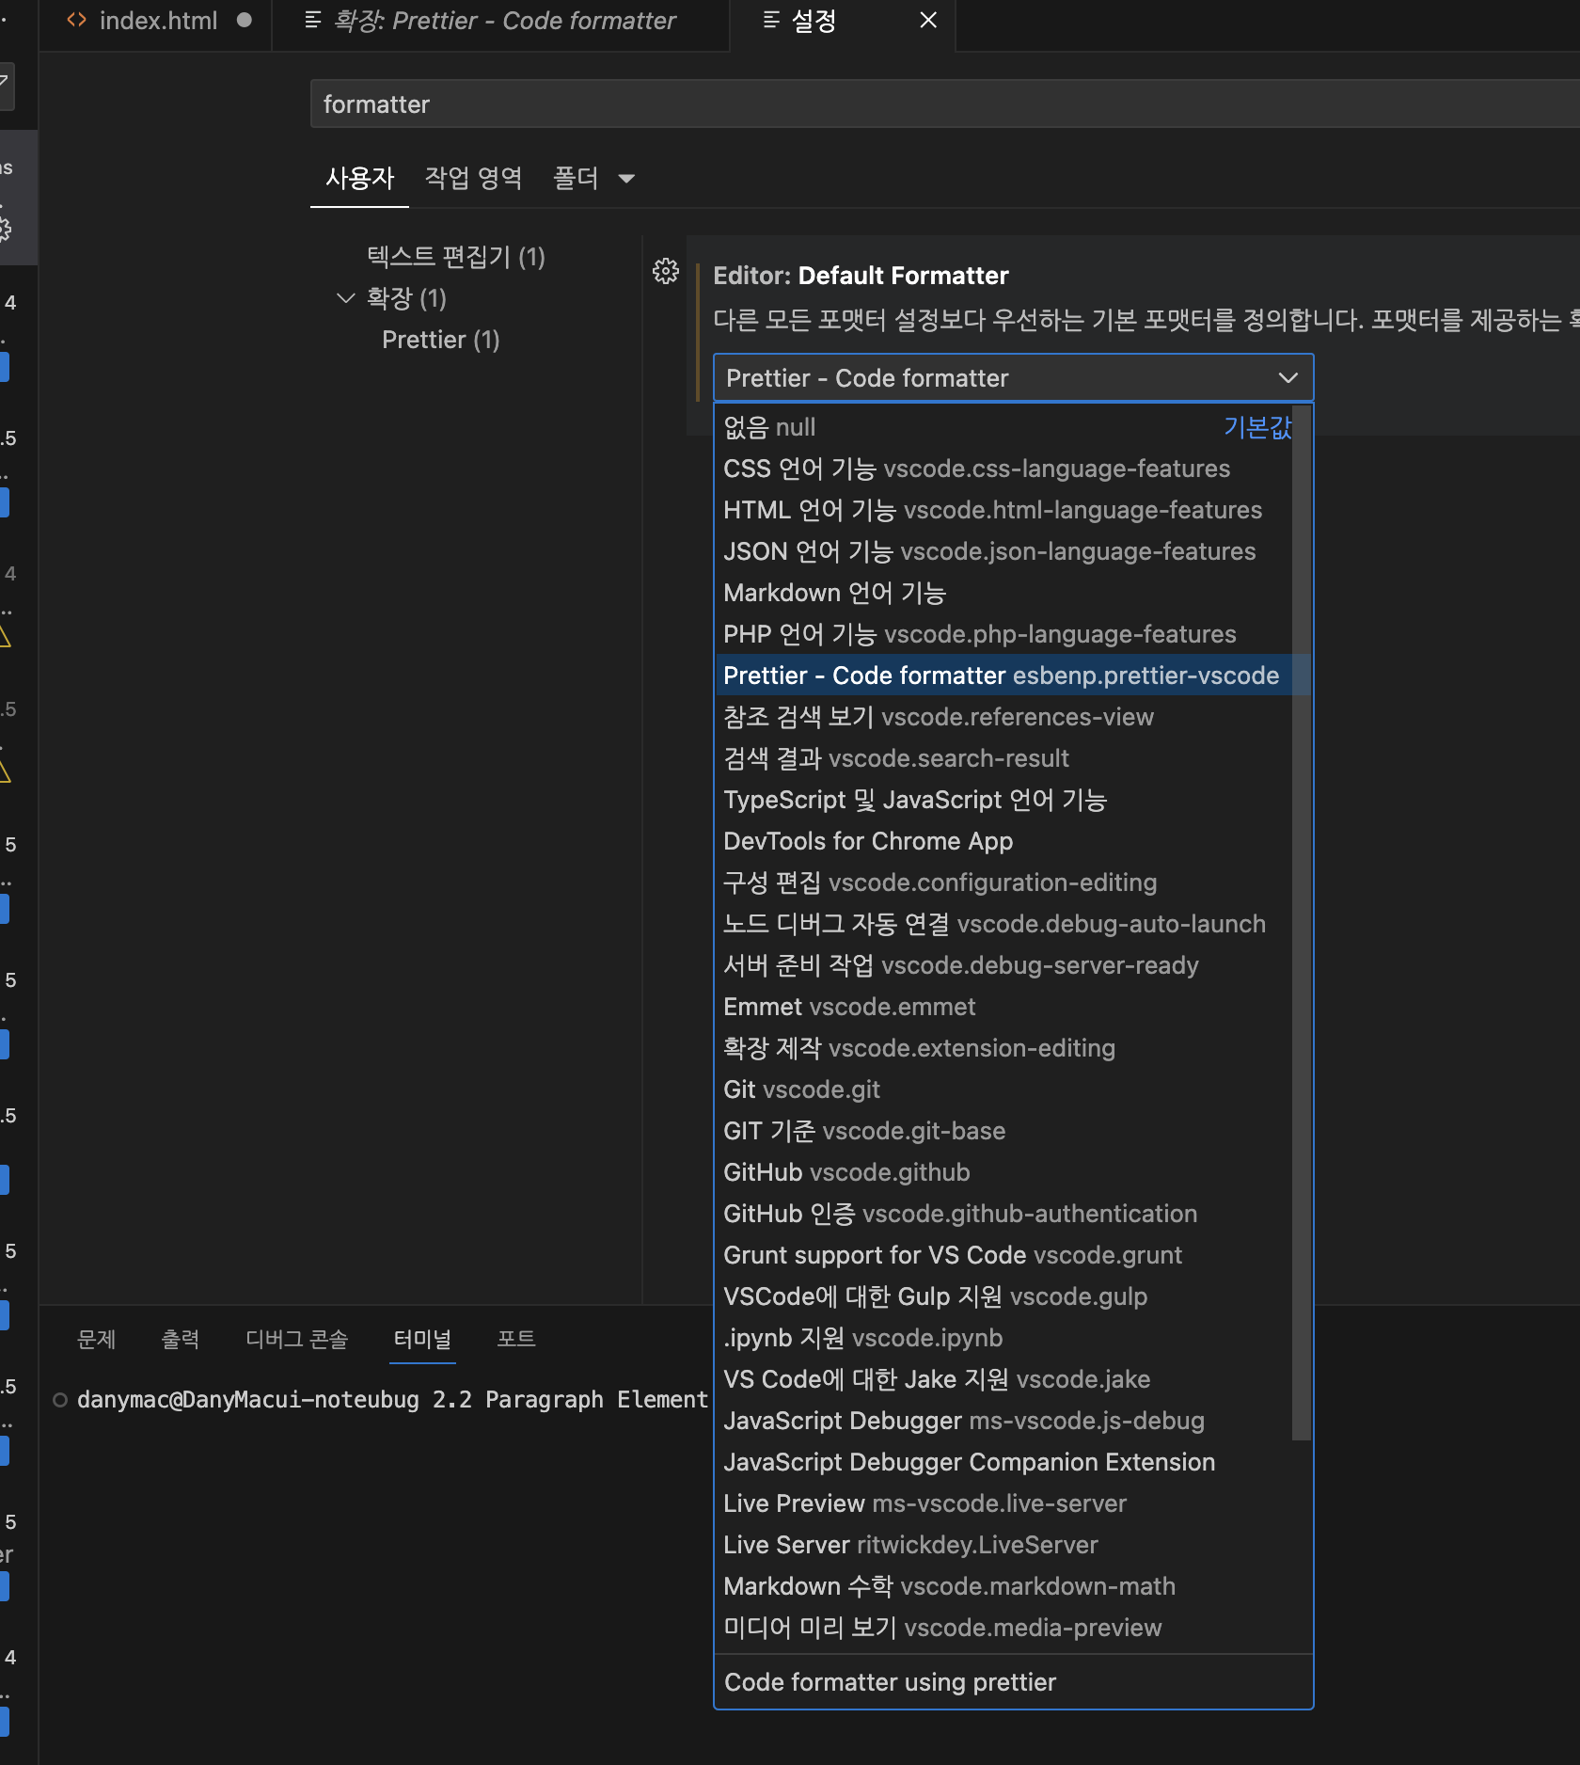This screenshot has width=1580, height=1765.
Task: Choose 참조 검색 보기 vscode.references-view option
Action: click(1003, 717)
